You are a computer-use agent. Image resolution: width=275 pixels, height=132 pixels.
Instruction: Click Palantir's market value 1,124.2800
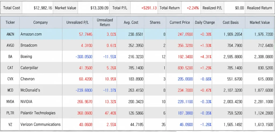tap(264, 113)
